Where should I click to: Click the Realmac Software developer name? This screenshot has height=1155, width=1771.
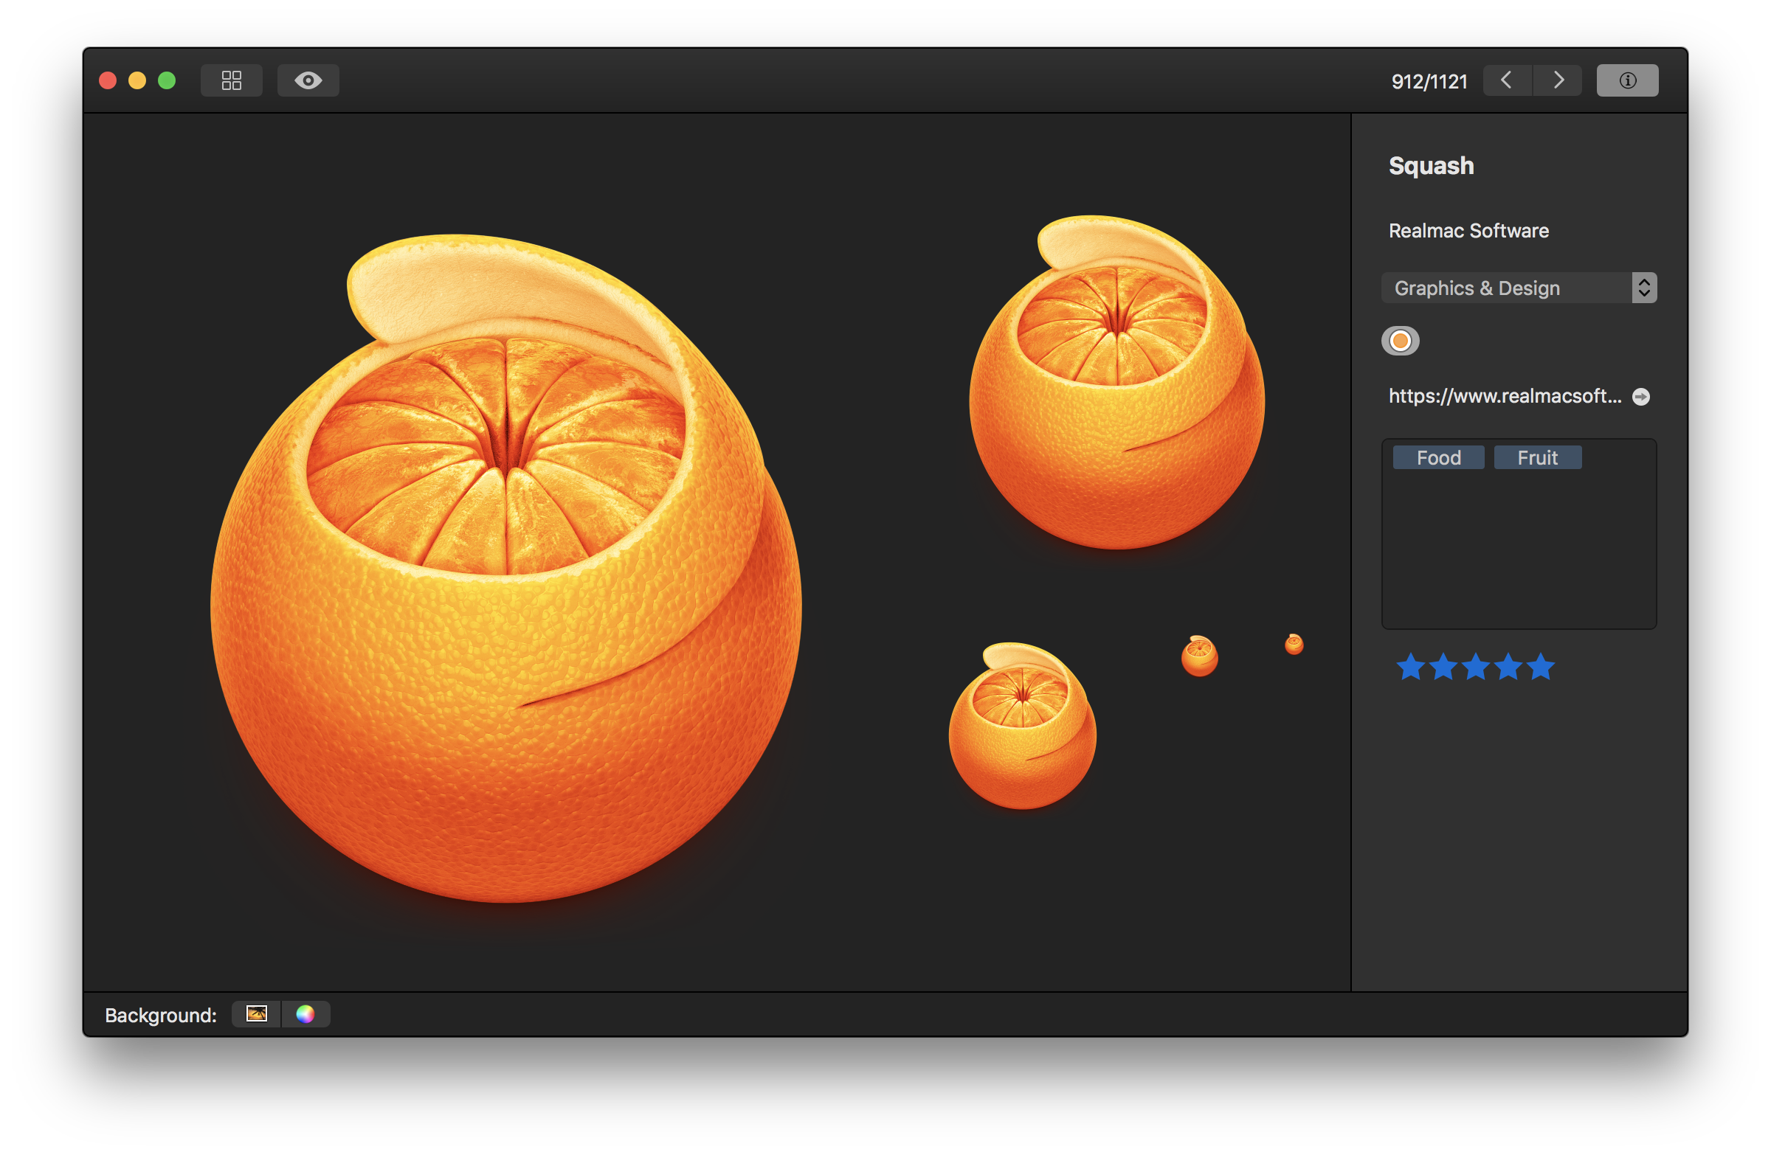pos(1468,231)
